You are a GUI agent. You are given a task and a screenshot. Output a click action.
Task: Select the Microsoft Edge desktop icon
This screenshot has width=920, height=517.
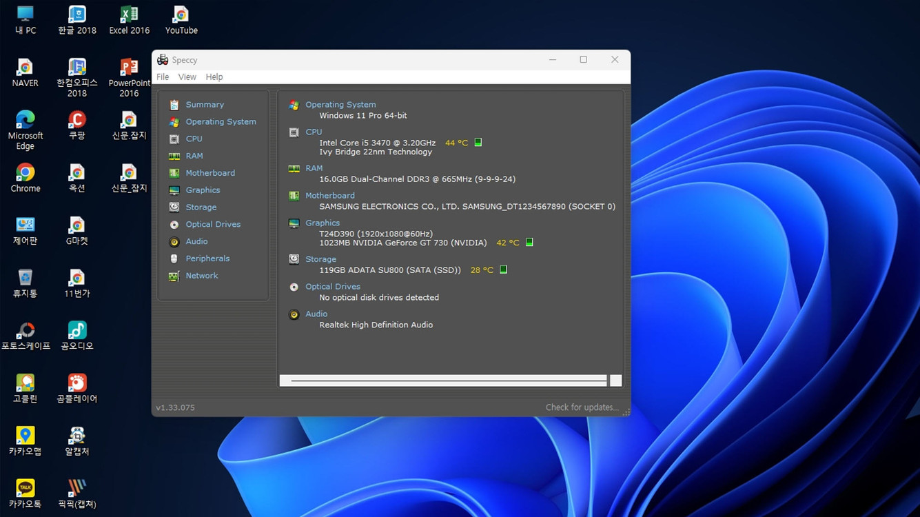25,130
